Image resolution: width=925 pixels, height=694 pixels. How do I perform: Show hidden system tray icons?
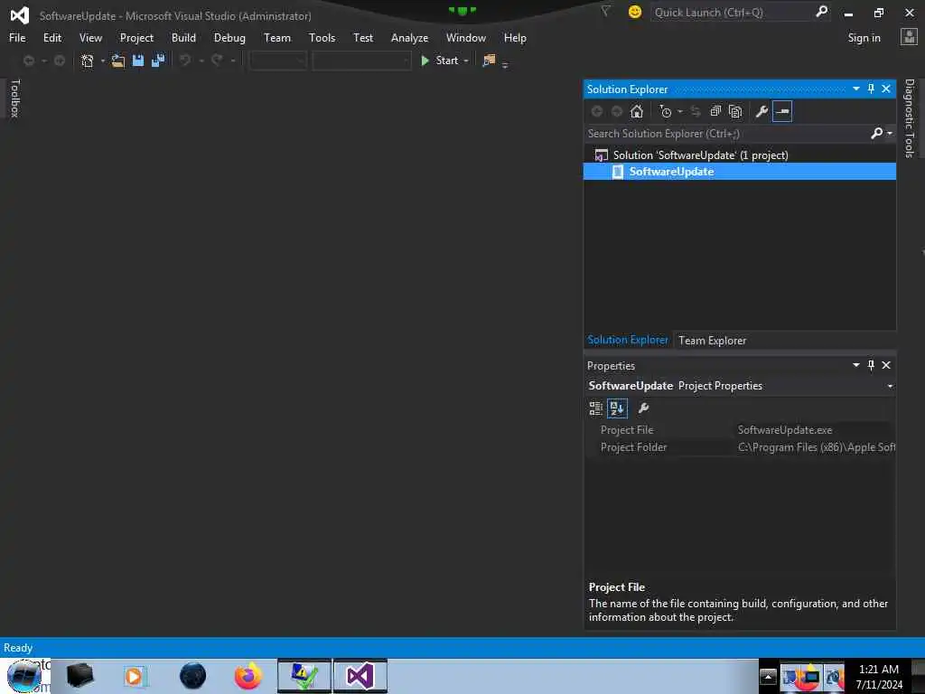click(x=768, y=676)
